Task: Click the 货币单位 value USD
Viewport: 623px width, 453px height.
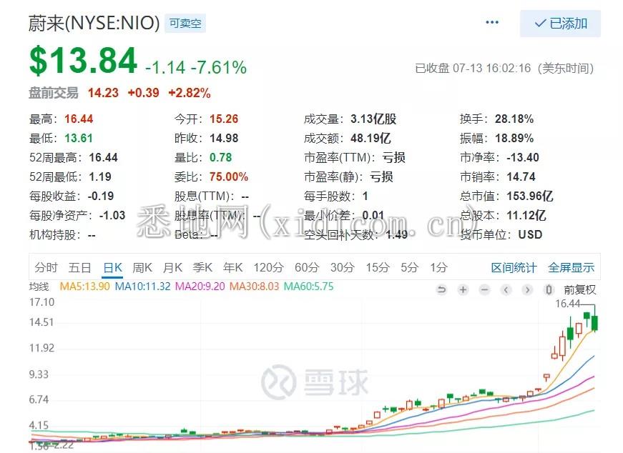Action: point(531,234)
